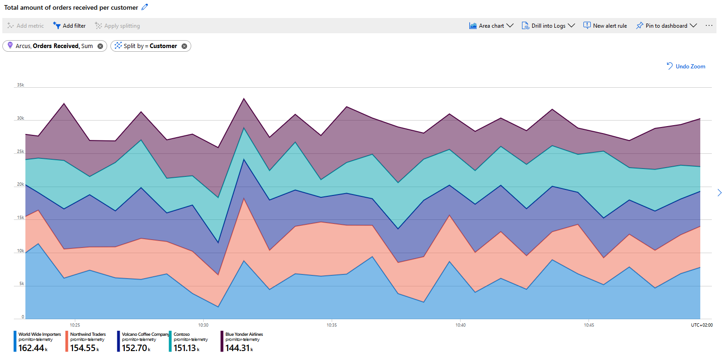Remove the Split by Customer pill
722x358 pixels.
pyautogui.click(x=184, y=46)
